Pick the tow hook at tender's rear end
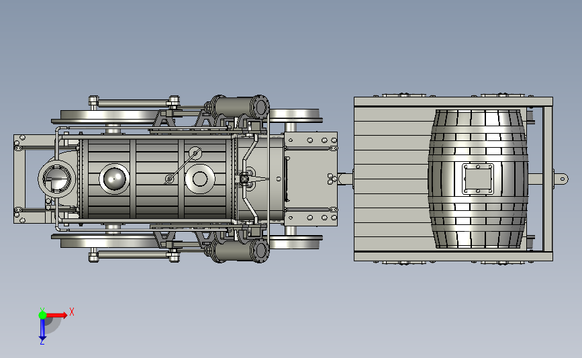This screenshot has height=358, width=582. [560, 179]
